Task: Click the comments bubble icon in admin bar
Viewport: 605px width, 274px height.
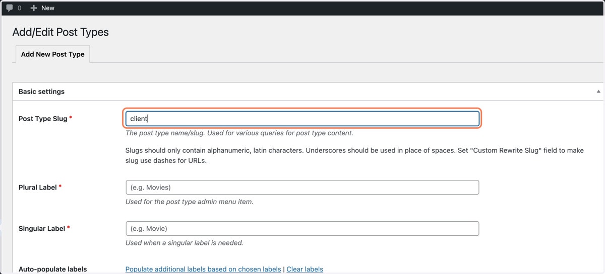Action: [x=10, y=8]
